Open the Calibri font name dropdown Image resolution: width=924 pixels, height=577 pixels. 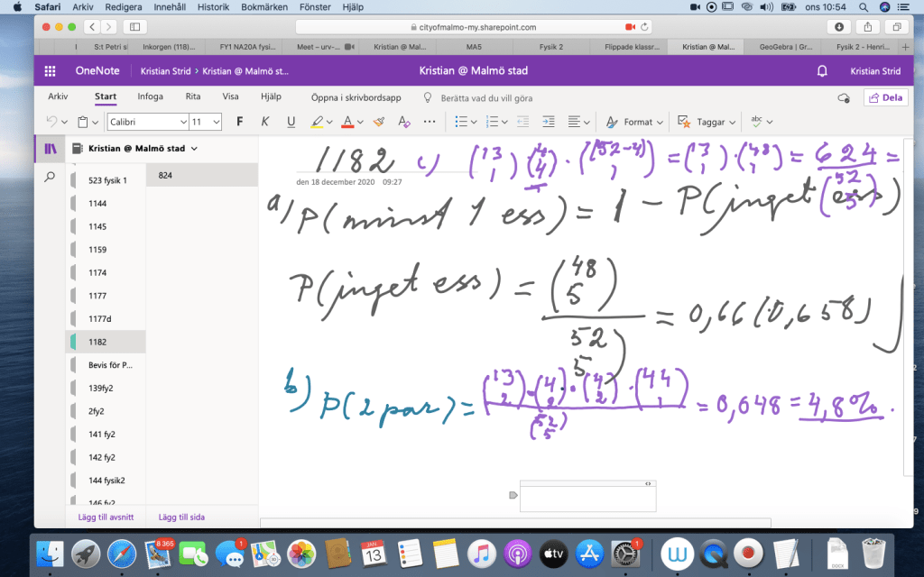point(146,122)
